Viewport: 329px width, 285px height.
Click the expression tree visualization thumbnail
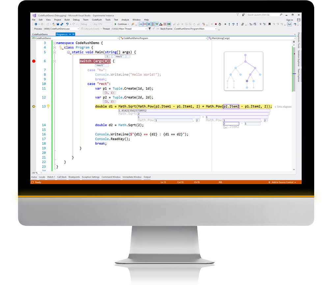[x=243, y=71]
